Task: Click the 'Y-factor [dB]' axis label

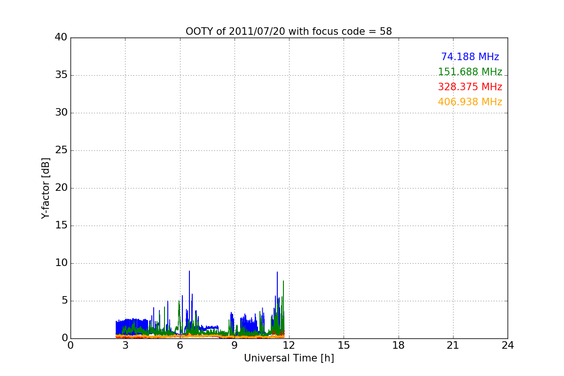Action: pyautogui.click(x=46, y=188)
